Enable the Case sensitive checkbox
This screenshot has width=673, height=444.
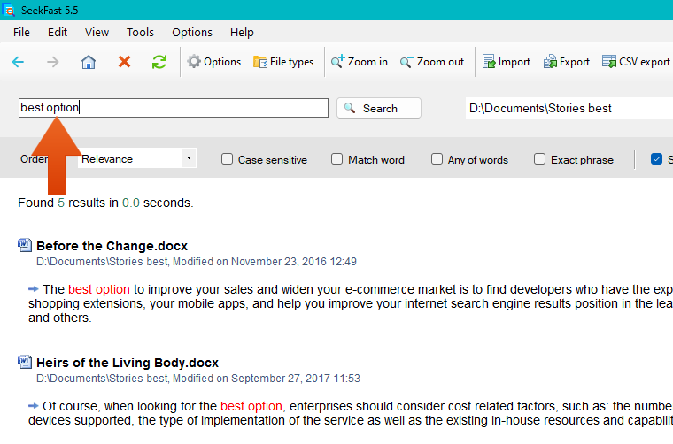(227, 159)
